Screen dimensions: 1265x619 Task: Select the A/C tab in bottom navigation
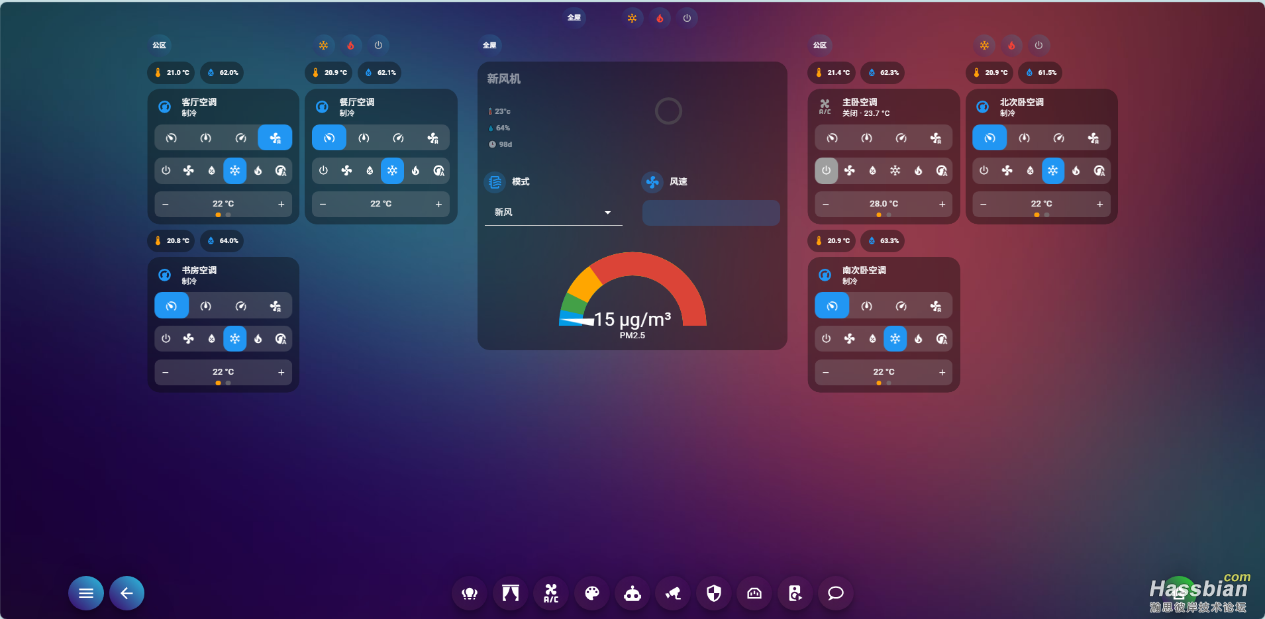tap(551, 593)
